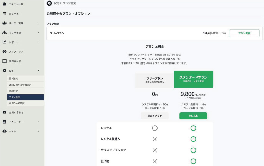Expand the ユーザー管理 submenu arrow
This screenshot has height=166, width=264.
(38, 23)
